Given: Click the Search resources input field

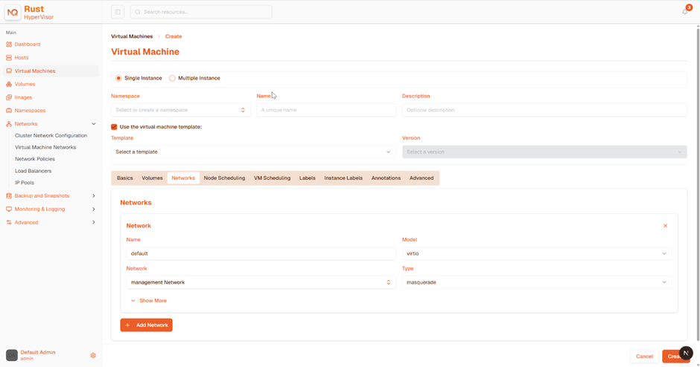Looking at the screenshot, I should (201, 12).
